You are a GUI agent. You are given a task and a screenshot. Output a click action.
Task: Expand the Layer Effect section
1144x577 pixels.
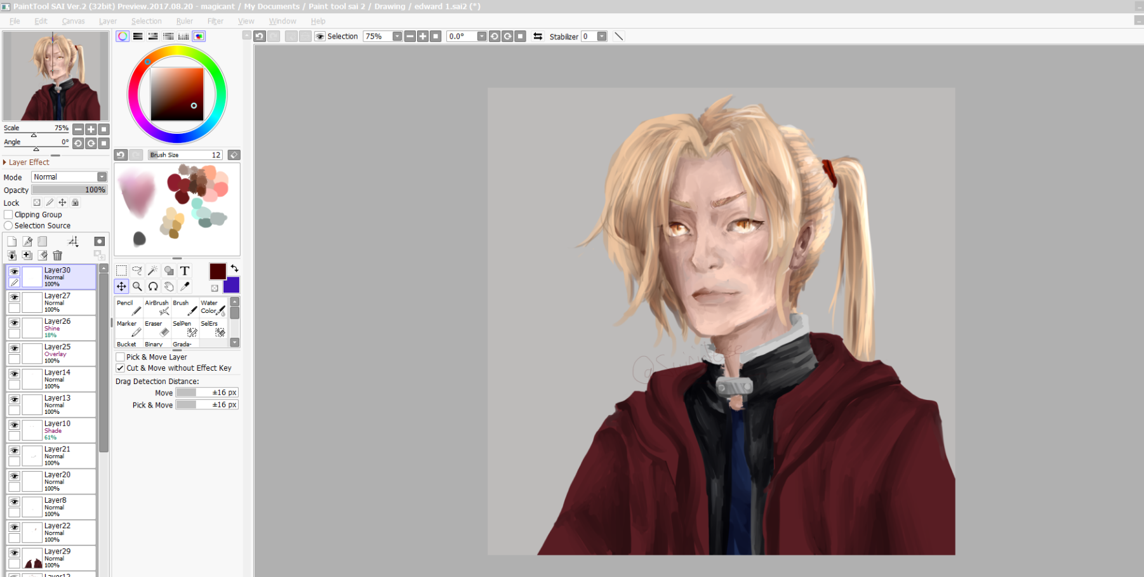(26, 162)
